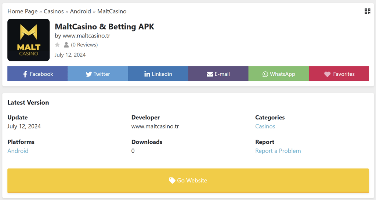
Task: Open the Casinos breadcrumb link
Action: click(54, 11)
